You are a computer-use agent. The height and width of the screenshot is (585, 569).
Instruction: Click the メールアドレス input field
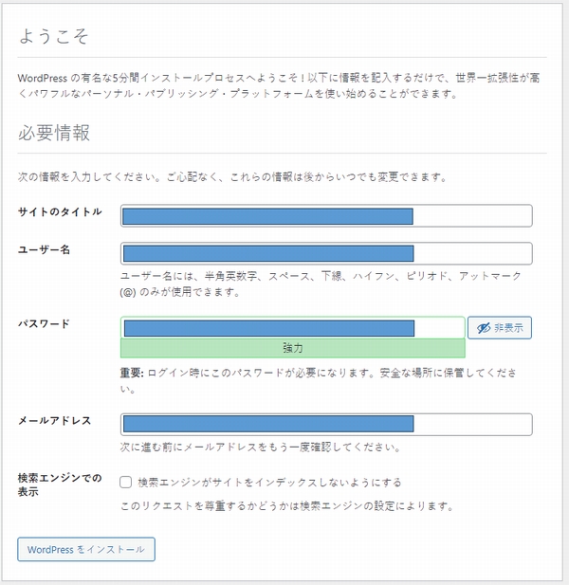(326, 424)
